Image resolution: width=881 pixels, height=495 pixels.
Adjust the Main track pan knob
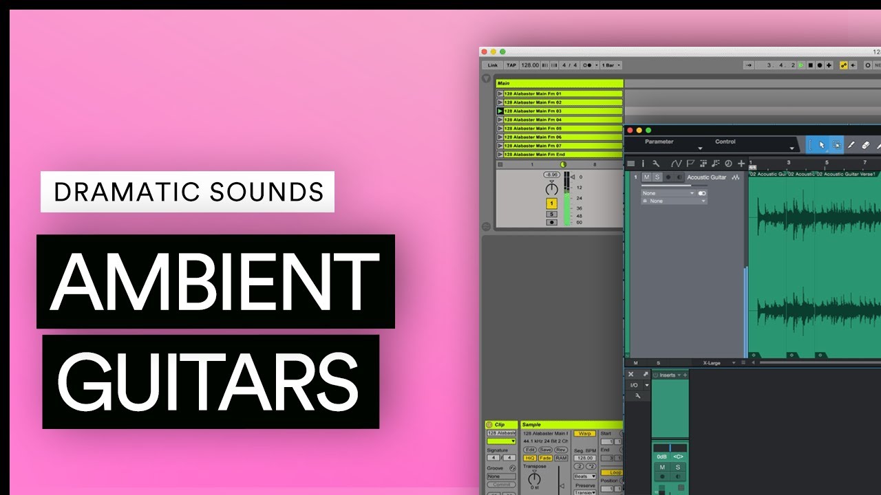tap(551, 189)
